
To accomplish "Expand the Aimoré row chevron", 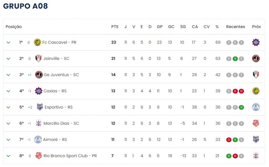I will (8, 140).
